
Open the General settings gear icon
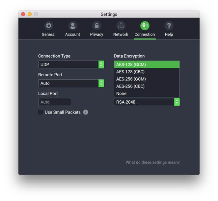[x=48, y=26]
